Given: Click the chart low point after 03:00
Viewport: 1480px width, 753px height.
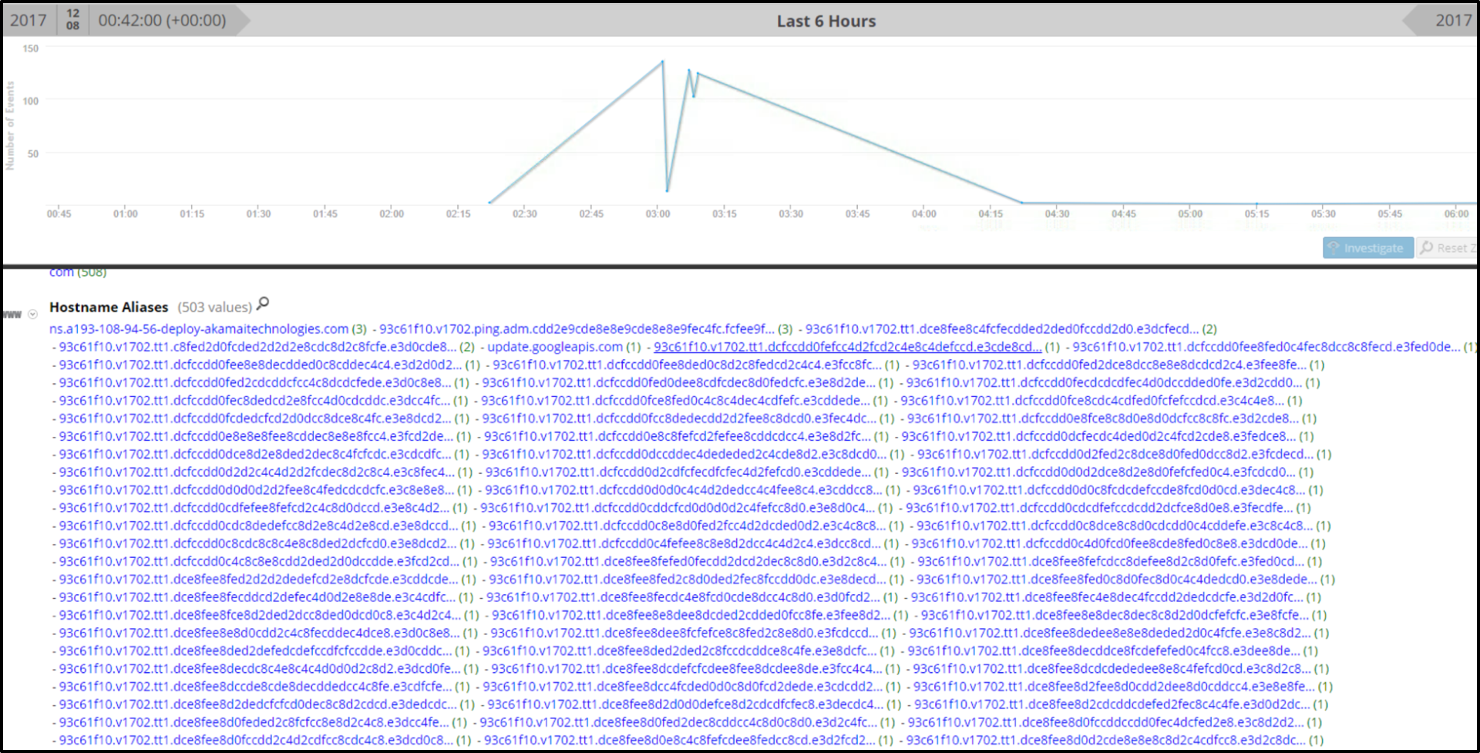Looking at the screenshot, I should click(667, 190).
